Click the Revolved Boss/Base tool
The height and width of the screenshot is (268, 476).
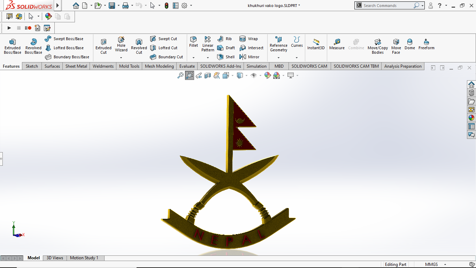pyautogui.click(x=33, y=46)
